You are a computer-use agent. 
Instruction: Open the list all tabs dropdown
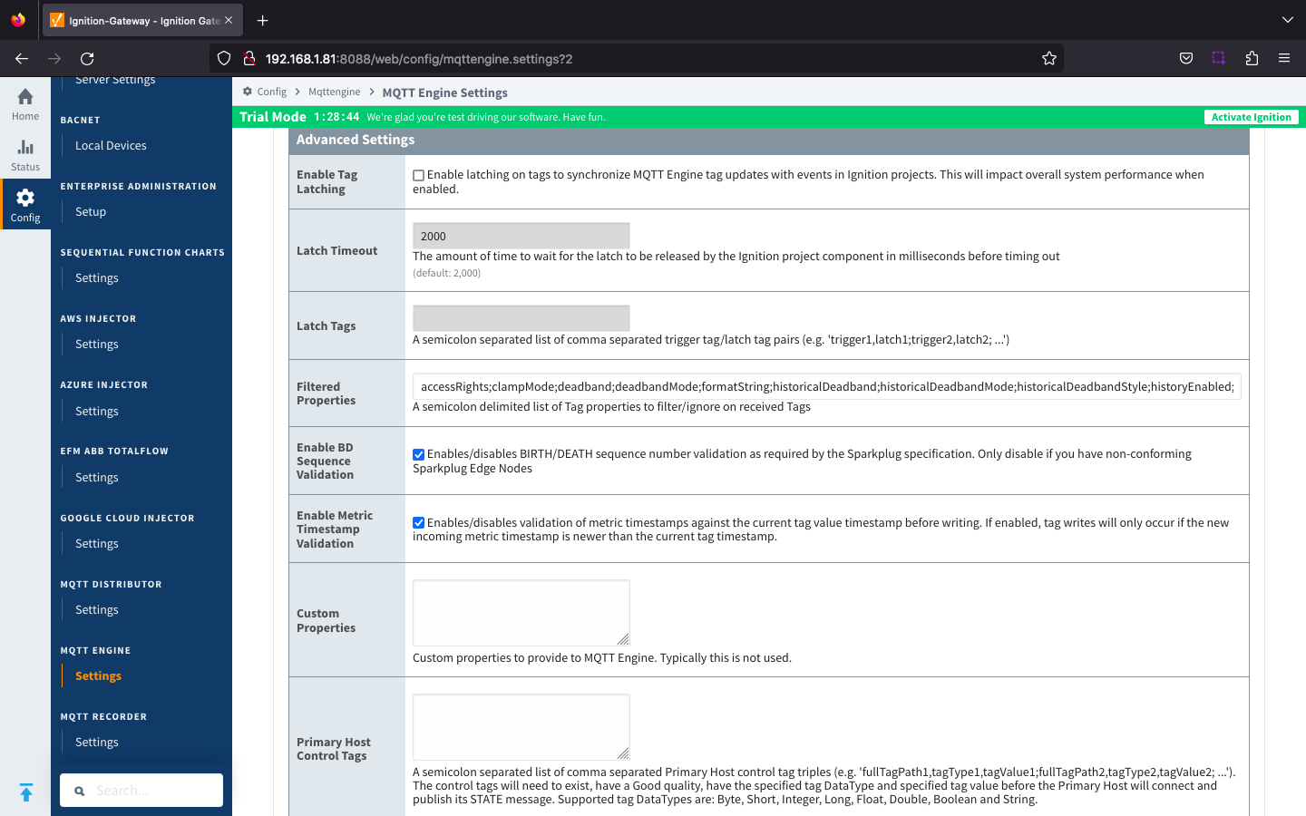(x=1287, y=20)
